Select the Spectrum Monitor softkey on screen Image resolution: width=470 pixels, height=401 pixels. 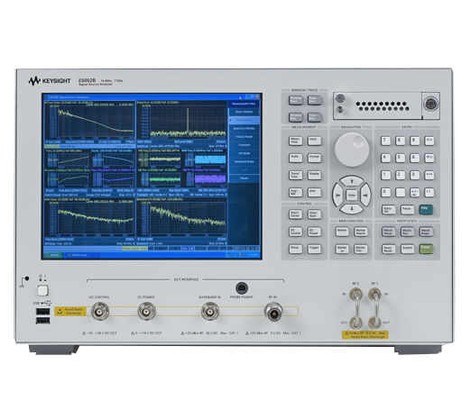pyautogui.click(x=244, y=128)
